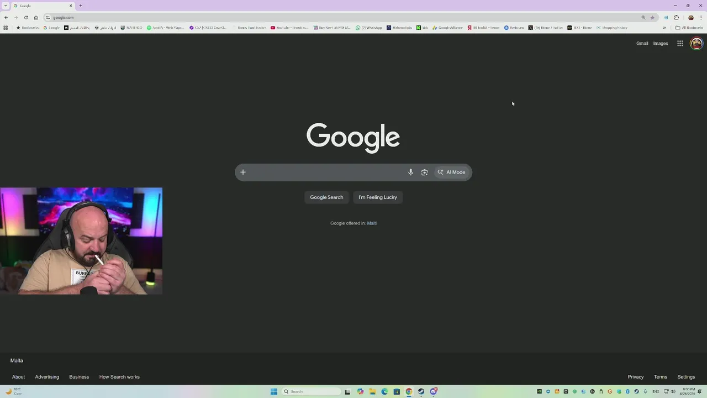707x398 pixels.
Task: Open the Google bookmark in the bookmarks bar
Action: [x=51, y=28]
